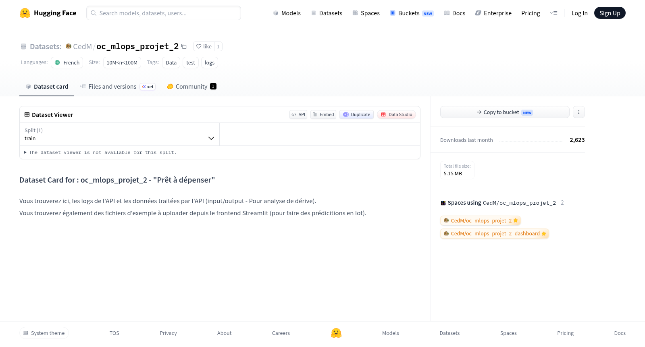Click the 2,623 downloads value

577,140
